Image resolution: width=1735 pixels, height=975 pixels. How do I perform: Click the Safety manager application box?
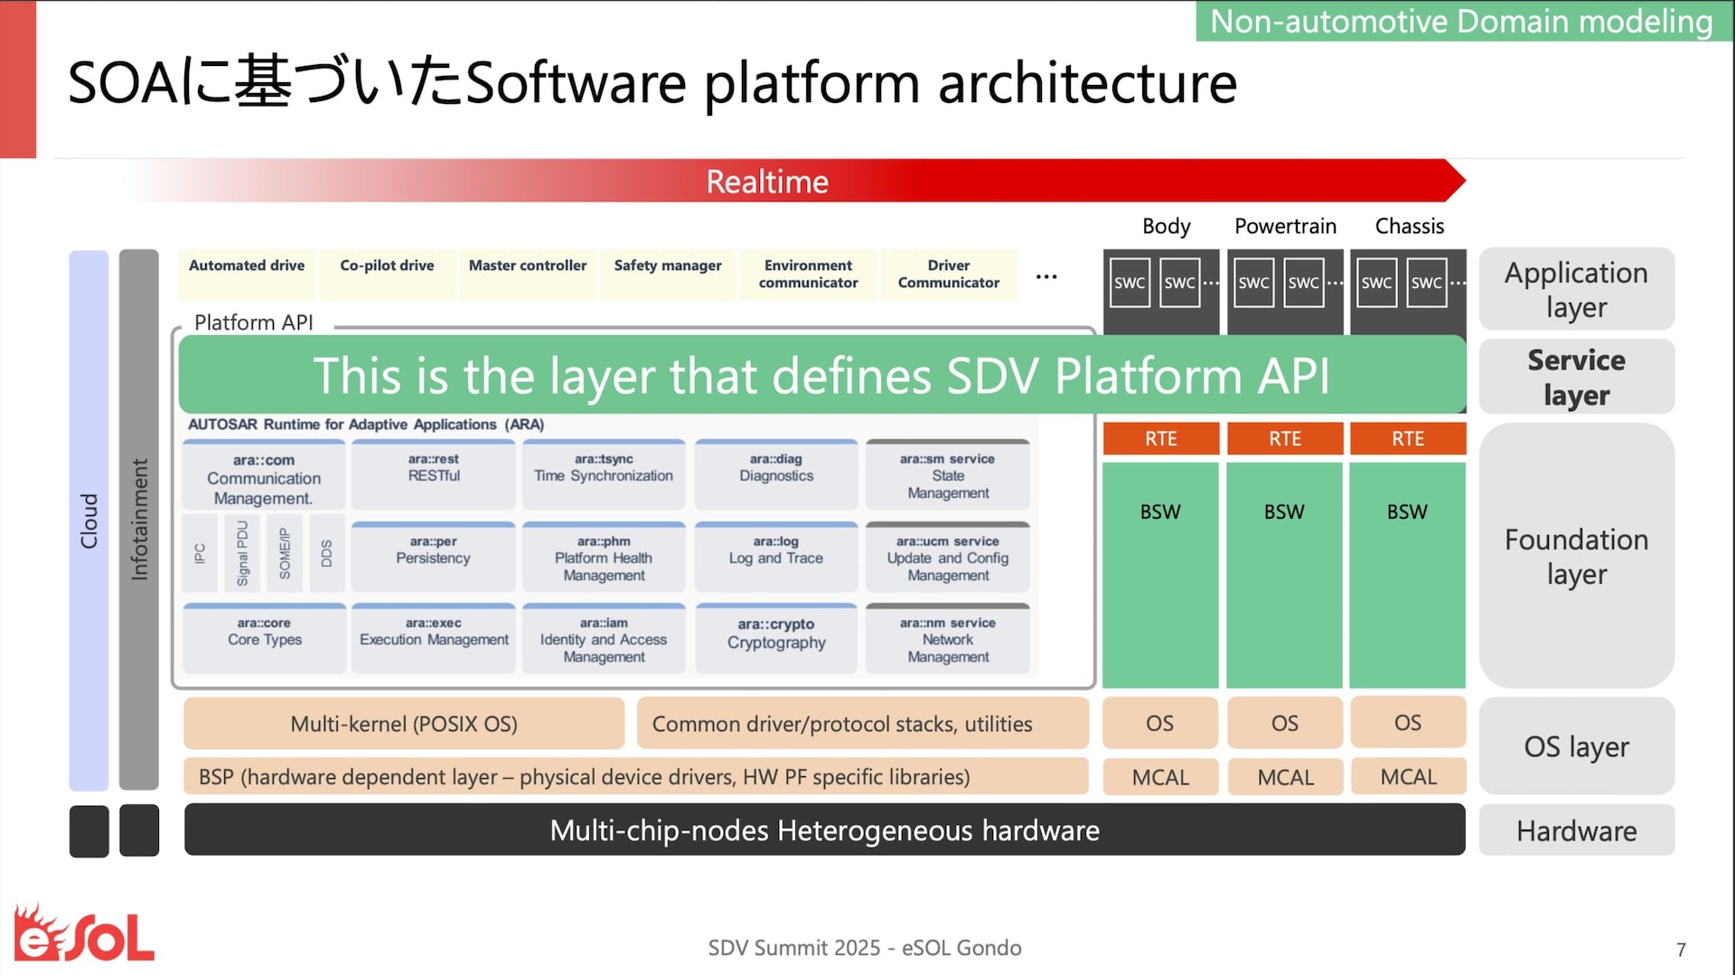[x=668, y=274]
